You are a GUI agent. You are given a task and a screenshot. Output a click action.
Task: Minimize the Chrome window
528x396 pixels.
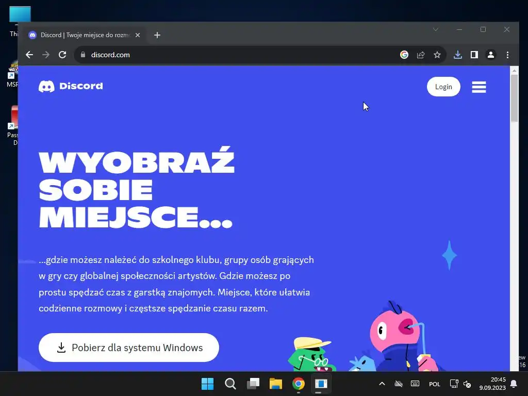pos(459,29)
